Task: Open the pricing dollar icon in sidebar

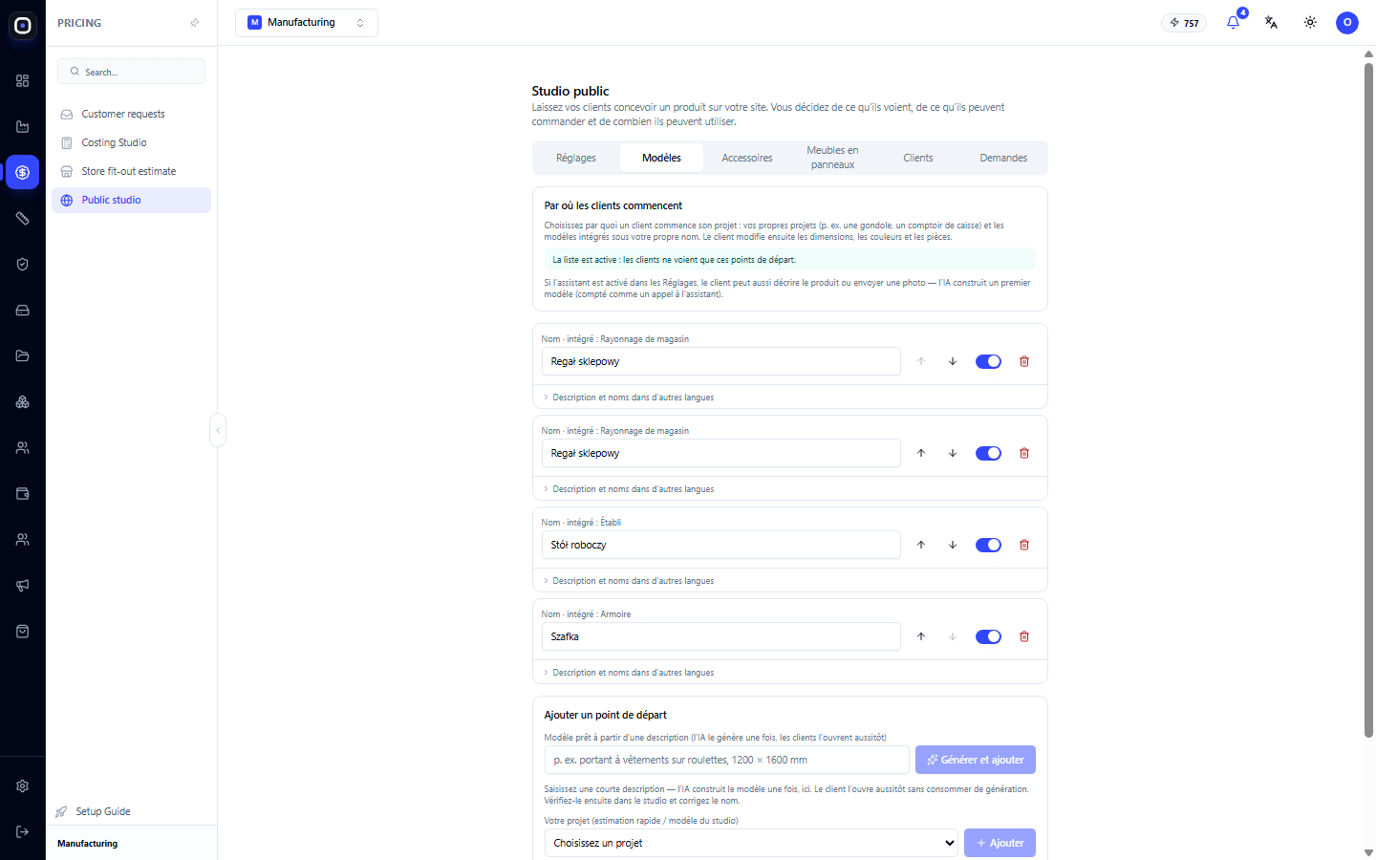Action: tap(23, 172)
